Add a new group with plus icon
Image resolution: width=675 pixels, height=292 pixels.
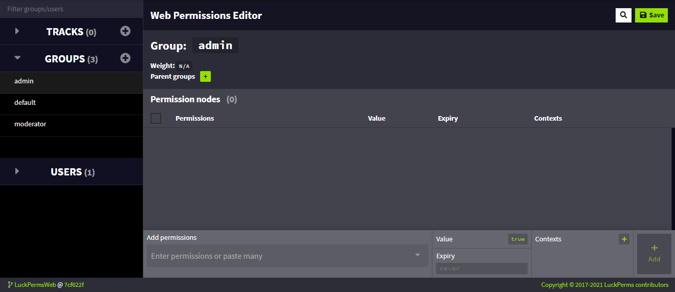[x=125, y=58]
